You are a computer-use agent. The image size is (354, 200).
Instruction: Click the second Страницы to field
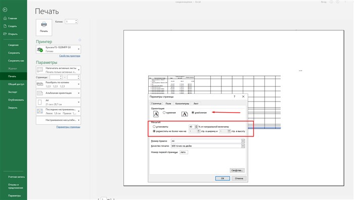pyautogui.click(x=72, y=77)
